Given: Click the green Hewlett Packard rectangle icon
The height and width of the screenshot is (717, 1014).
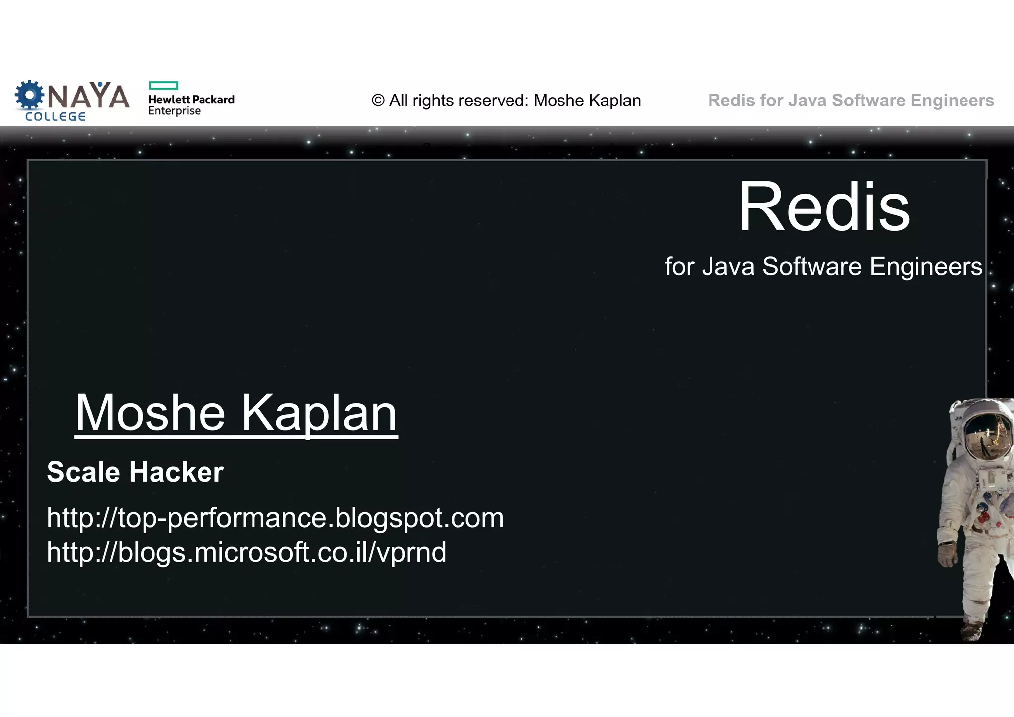Looking at the screenshot, I should [163, 85].
